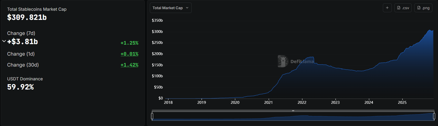Select the 2018 label on time axis
Viewport: 438px width, 126px height.
[x=168, y=103]
